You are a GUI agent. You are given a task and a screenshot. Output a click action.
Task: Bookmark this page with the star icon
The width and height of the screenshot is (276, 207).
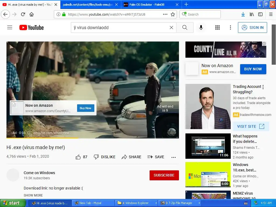(x=173, y=15)
